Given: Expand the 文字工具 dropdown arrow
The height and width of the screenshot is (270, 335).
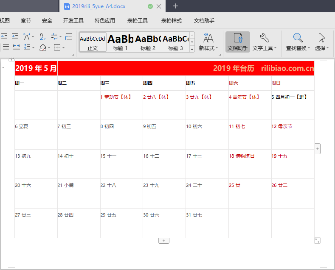Looking at the screenshot, I should (275, 48).
